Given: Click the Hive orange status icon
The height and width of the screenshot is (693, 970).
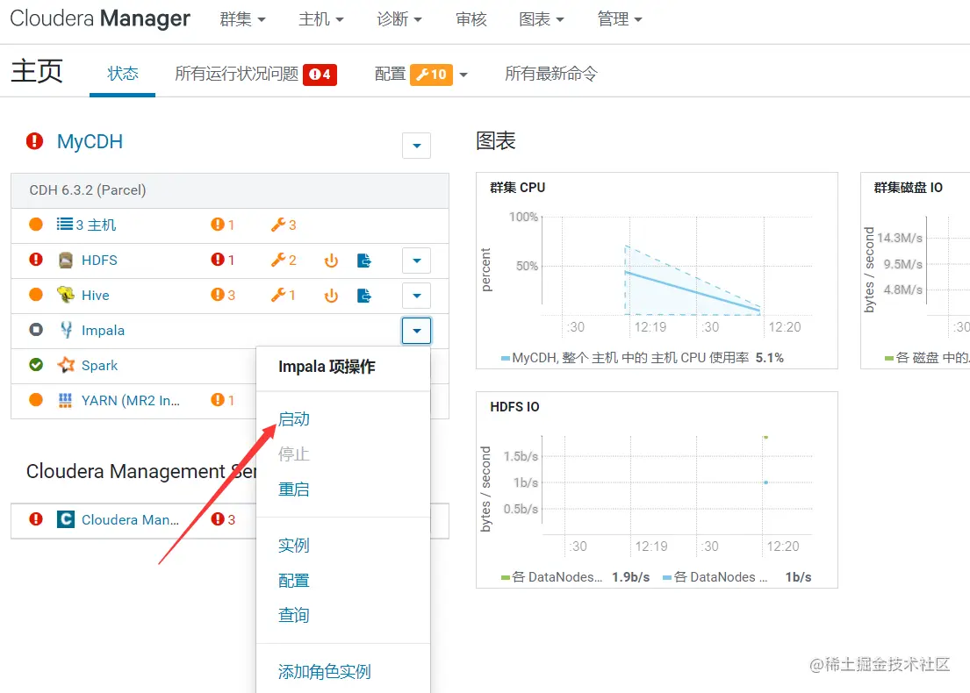Looking at the screenshot, I should click(36, 295).
